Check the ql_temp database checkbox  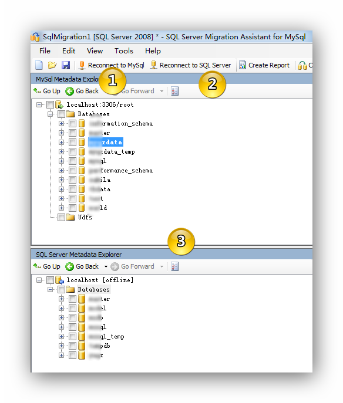click(73, 337)
